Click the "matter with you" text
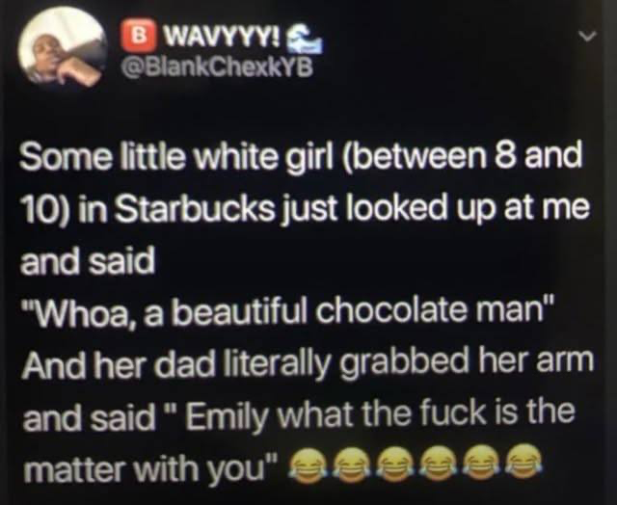Screen dimensions: 617x505 (150, 468)
